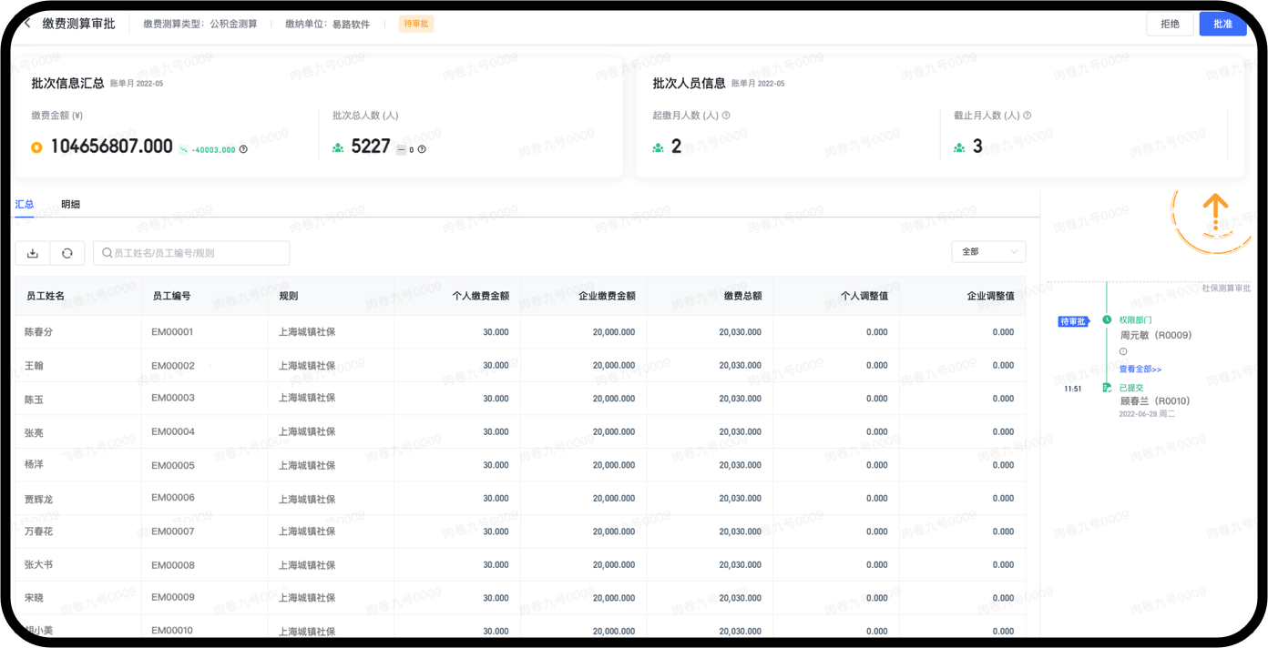1268x648 pixels.
Task: Select the row for employee 陈春分
Action: point(519,332)
